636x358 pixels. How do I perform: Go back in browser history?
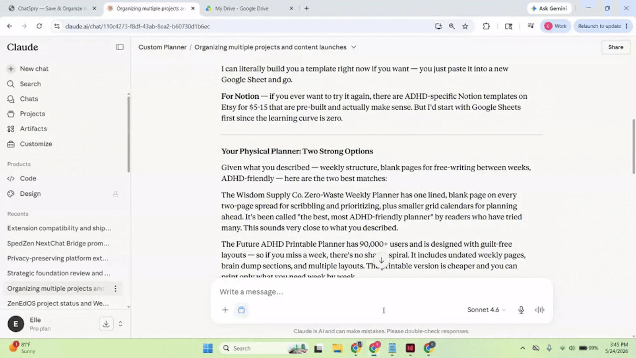click(10, 26)
